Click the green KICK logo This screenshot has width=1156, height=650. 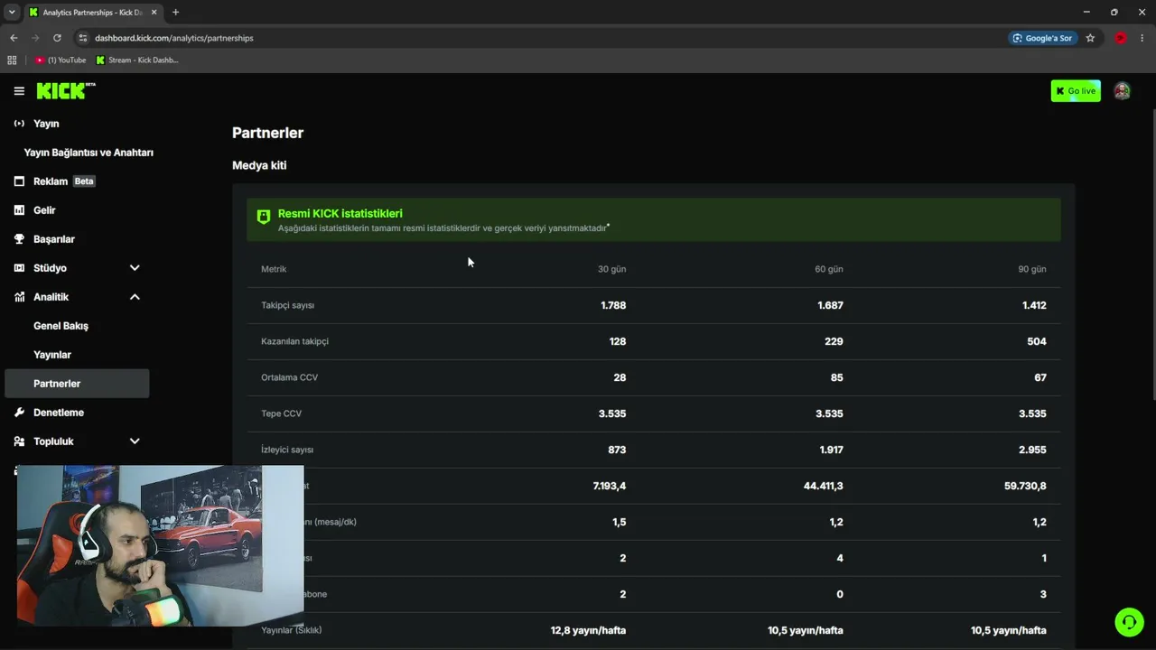[66, 90]
